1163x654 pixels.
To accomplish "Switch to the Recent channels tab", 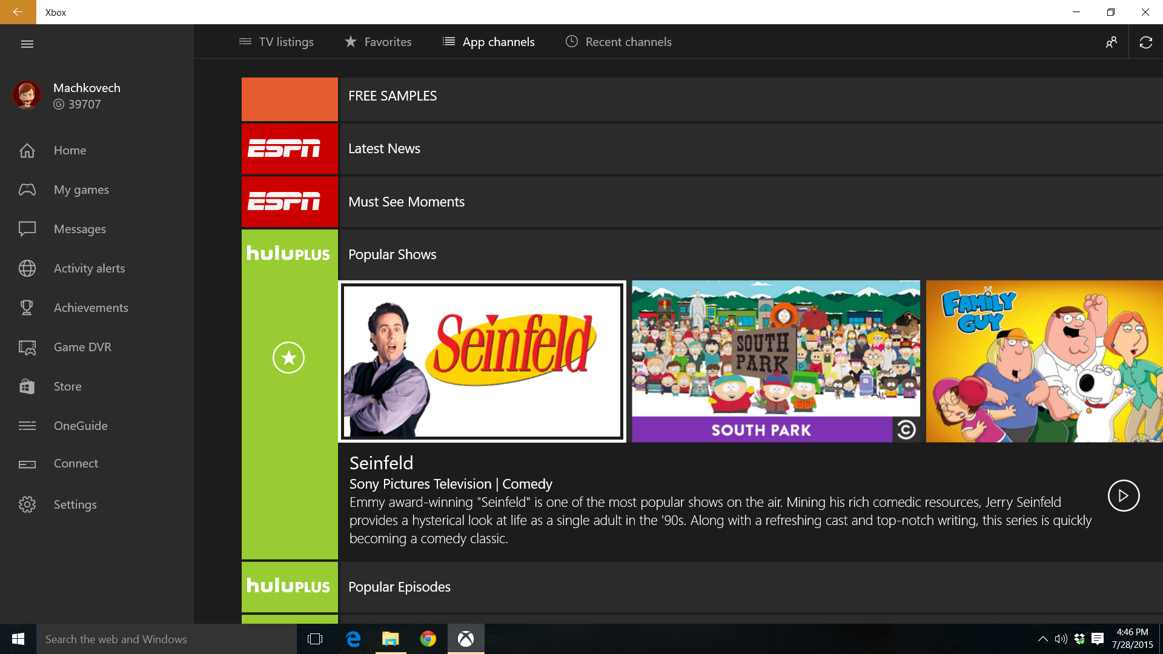I will click(x=618, y=42).
